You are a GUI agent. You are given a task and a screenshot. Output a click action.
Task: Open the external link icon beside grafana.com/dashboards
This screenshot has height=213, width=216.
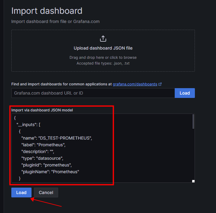pyautogui.click(x=160, y=84)
